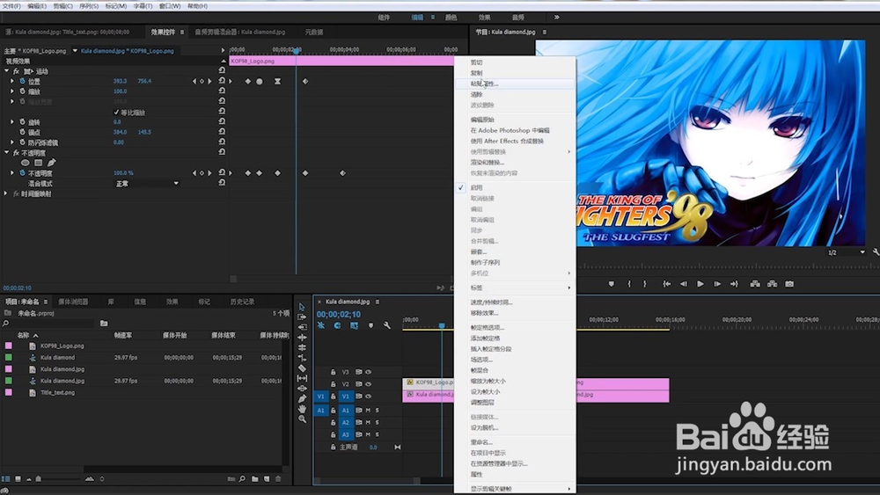
Task: Add marker in timeline header
Action: click(370, 325)
